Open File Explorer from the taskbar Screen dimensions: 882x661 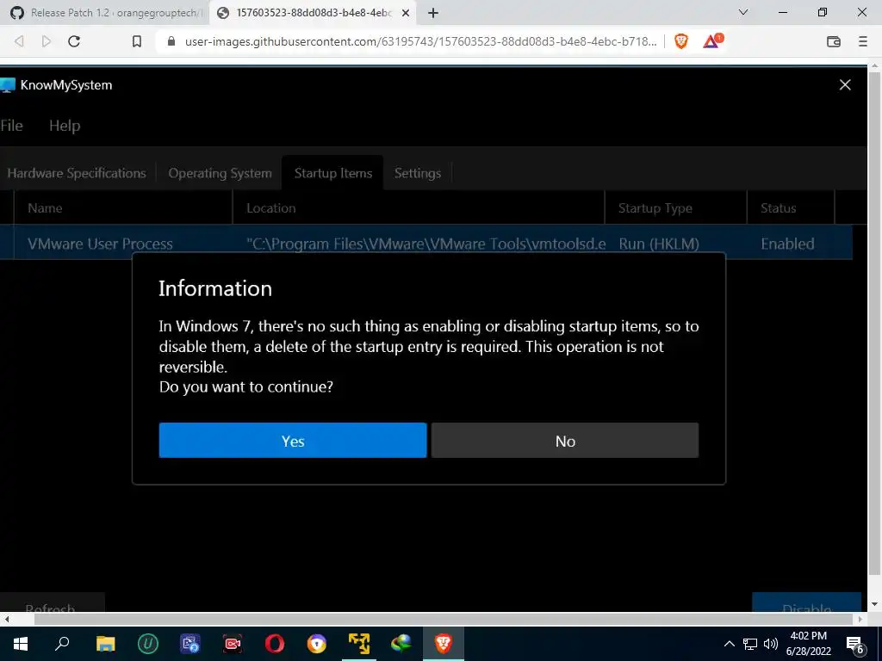coord(105,644)
